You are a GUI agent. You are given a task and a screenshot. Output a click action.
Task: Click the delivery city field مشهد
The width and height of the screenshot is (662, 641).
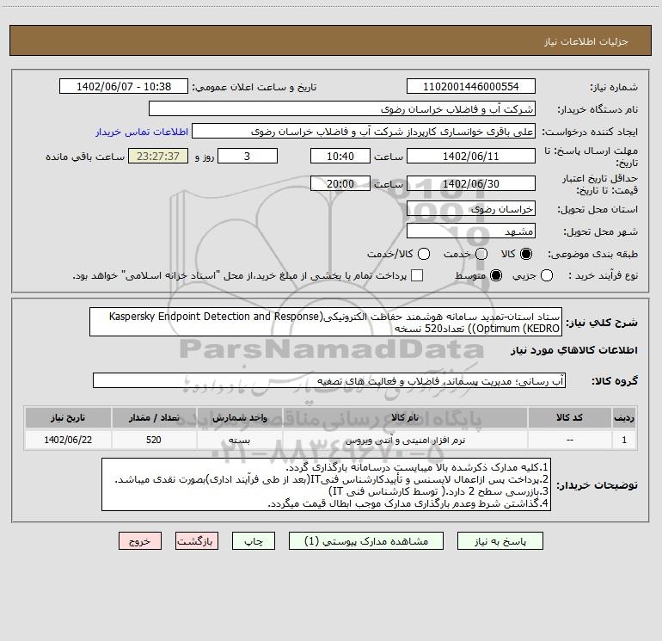tap(471, 231)
